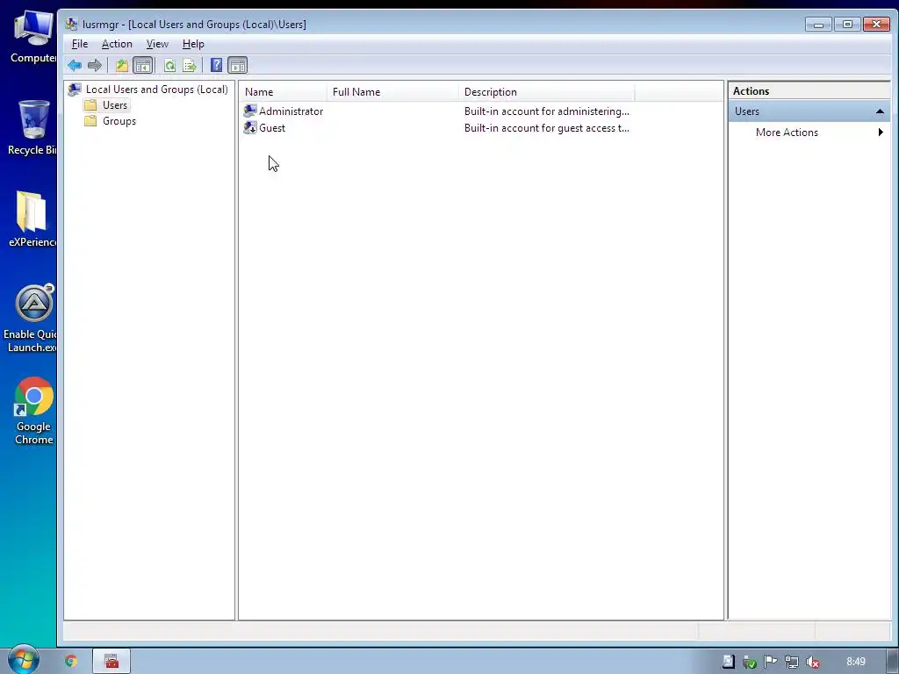The image size is (899, 674).
Task: Select the Groups folder in tree
Action: pyautogui.click(x=119, y=121)
